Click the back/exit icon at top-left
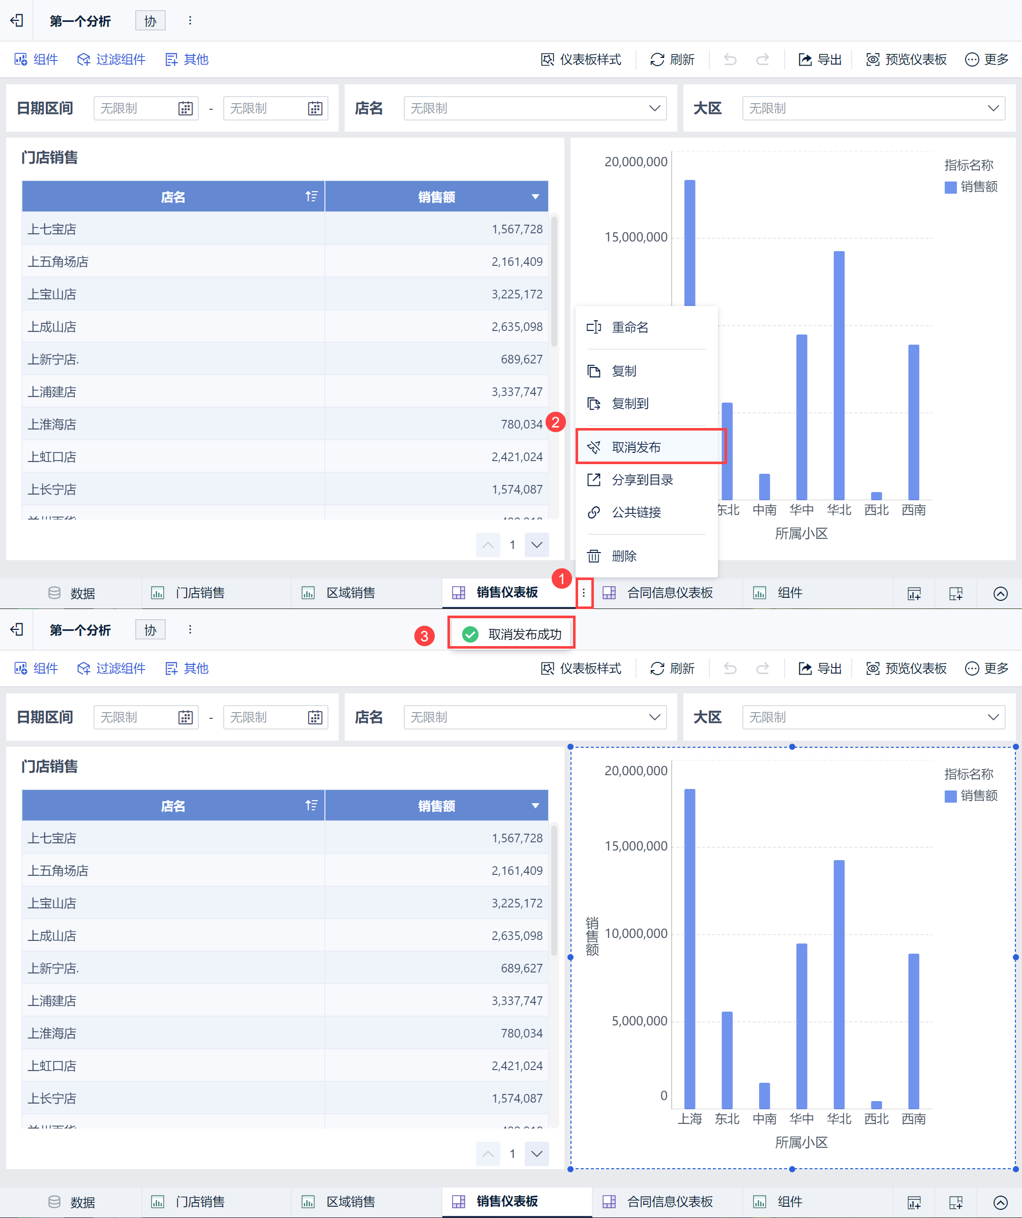The height and width of the screenshot is (1218, 1022). [x=17, y=21]
